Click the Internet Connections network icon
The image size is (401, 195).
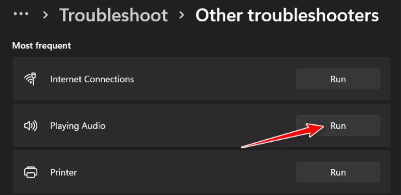[31, 79]
